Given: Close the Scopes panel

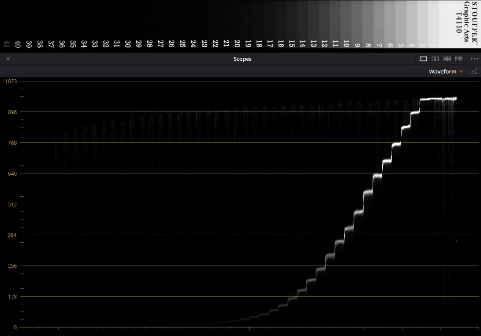Looking at the screenshot, I should (8, 59).
